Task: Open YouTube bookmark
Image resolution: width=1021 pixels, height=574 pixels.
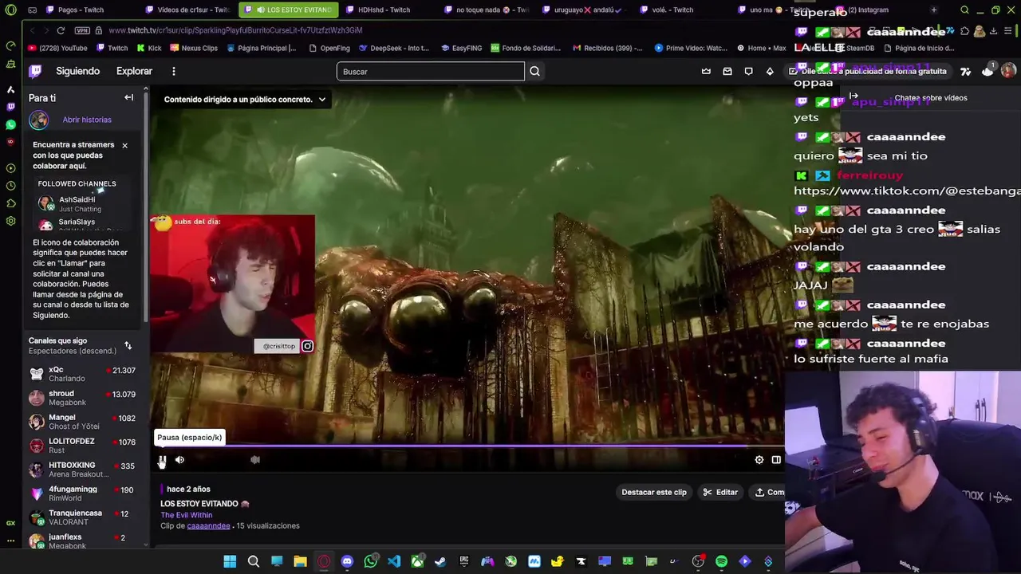Action: tap(57, 48)
